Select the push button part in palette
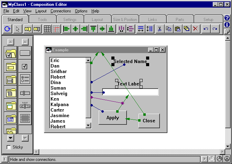Screen dimensions: 232x164 coord(25,53)
